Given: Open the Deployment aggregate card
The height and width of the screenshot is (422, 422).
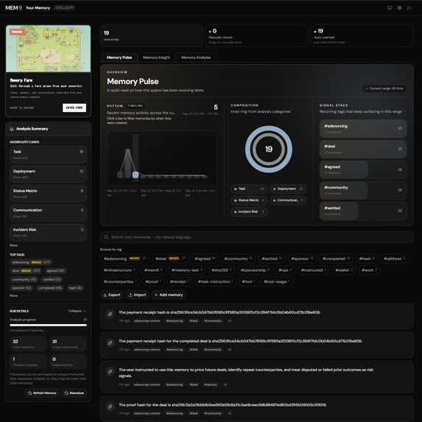Looking at the screenshot, I should coord(48,174).
